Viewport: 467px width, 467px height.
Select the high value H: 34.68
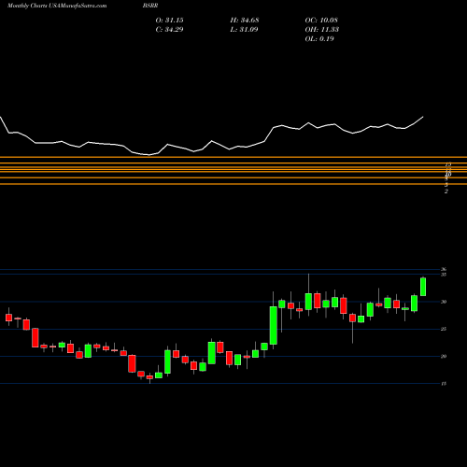click(245, 21)
